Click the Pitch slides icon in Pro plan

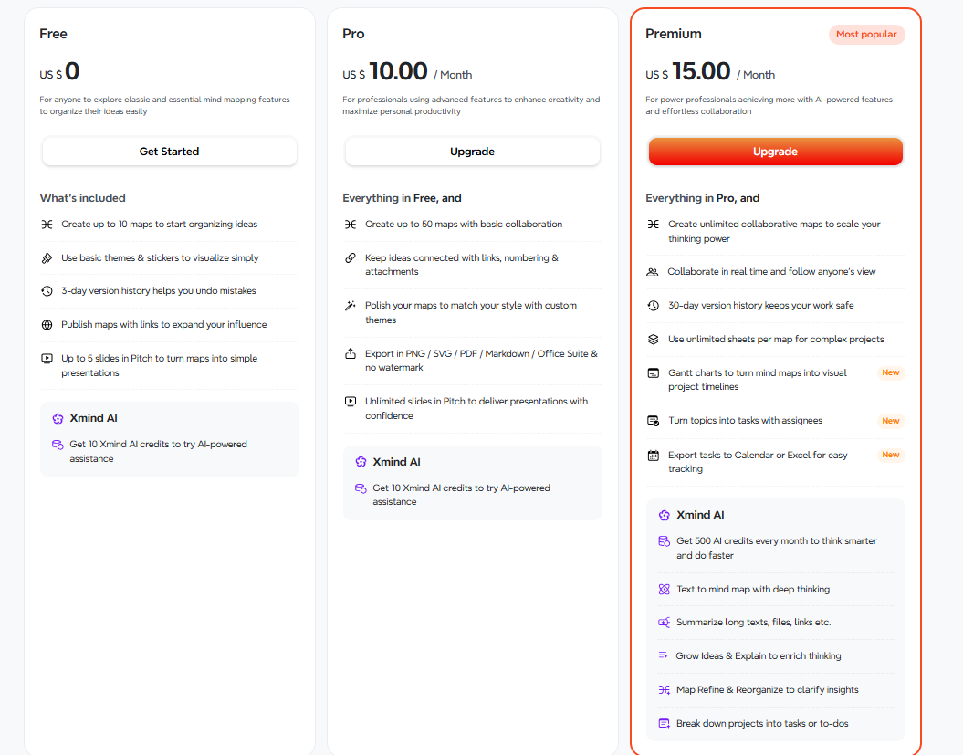tap(351, 402)
